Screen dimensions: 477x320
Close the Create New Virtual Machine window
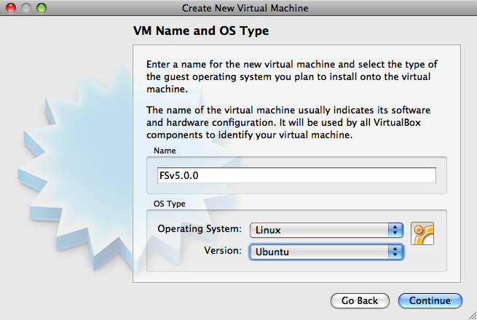pos(11,8)
